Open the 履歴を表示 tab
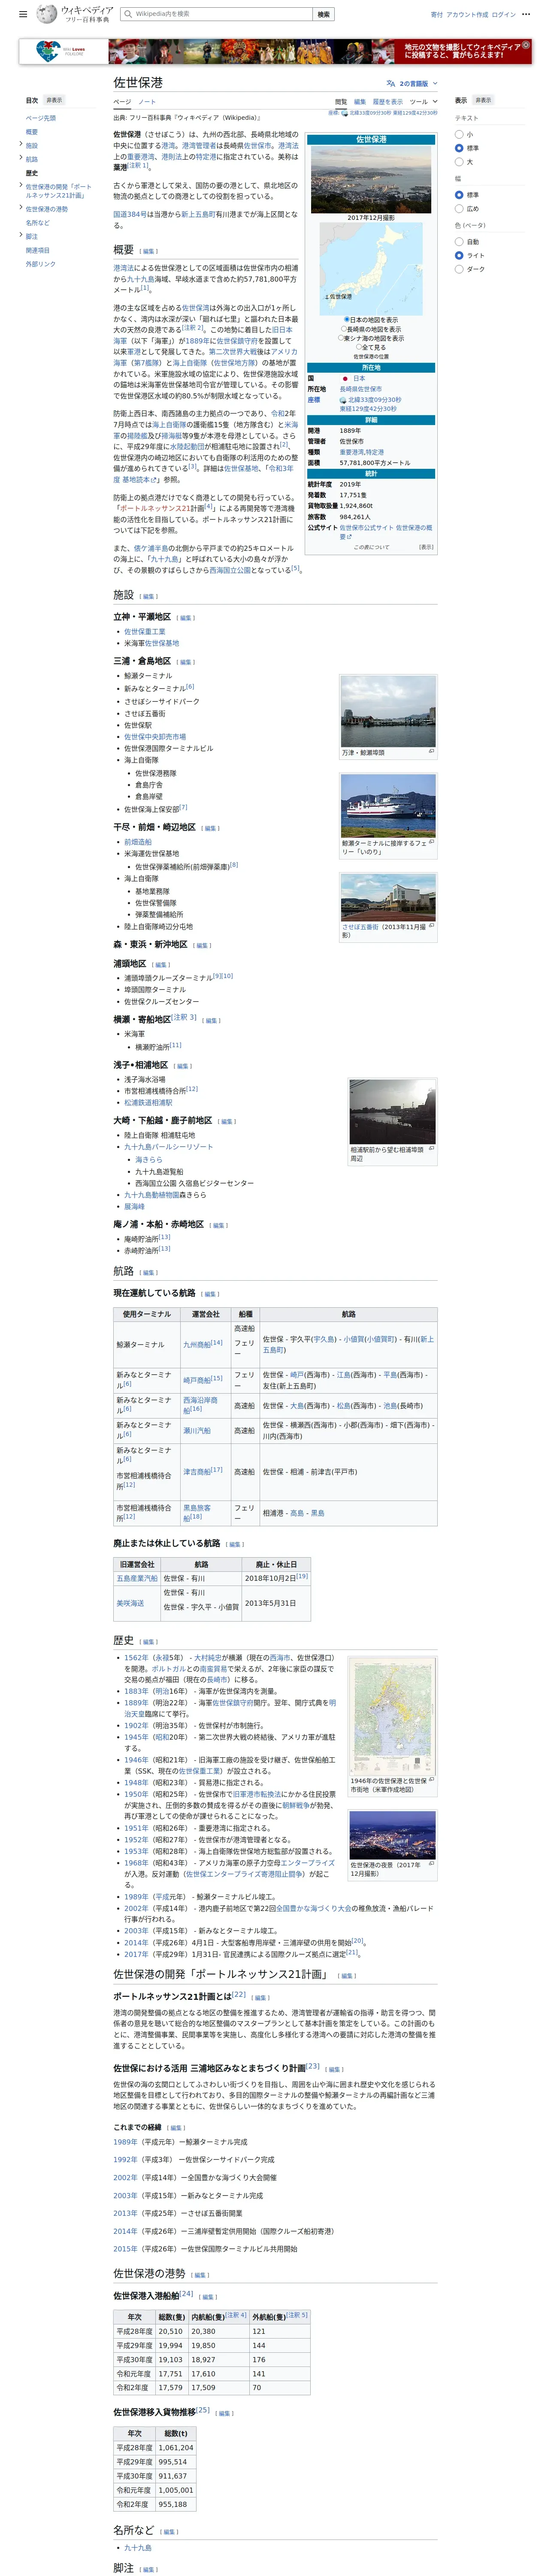Viewport: 551px width, 2576px height. (x=388, y=102)
